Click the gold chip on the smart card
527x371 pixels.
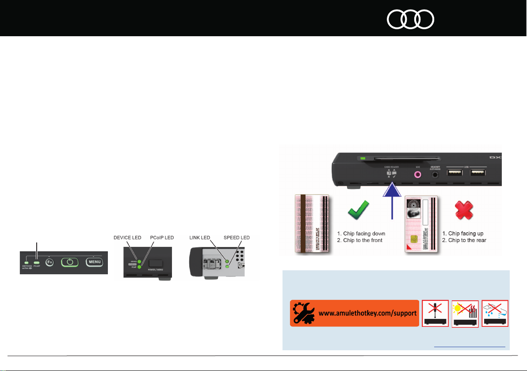click(414, 239)
